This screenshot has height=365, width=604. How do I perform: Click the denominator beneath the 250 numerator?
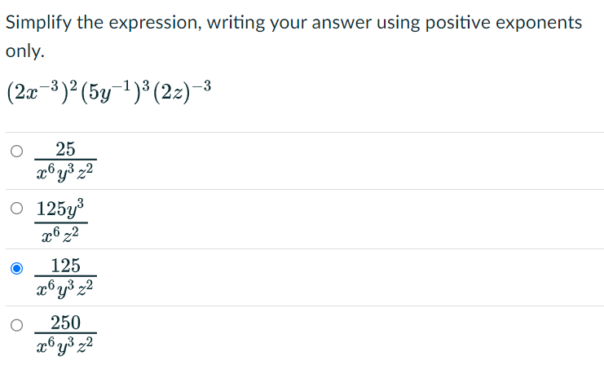coord(65,345)
